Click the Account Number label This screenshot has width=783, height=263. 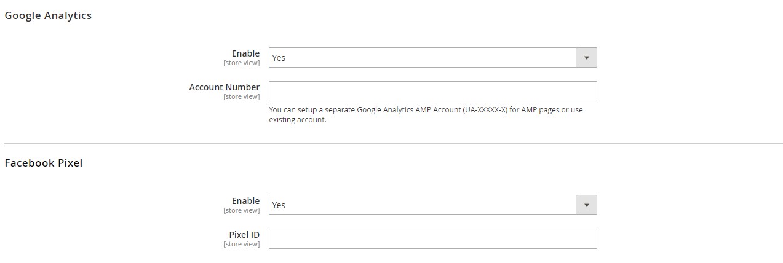point(224,87)
